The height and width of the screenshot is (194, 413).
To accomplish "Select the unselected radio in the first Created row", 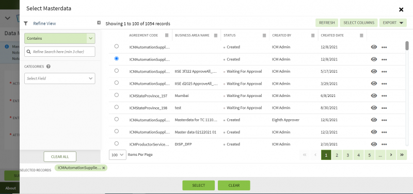I will coord(117,46).
